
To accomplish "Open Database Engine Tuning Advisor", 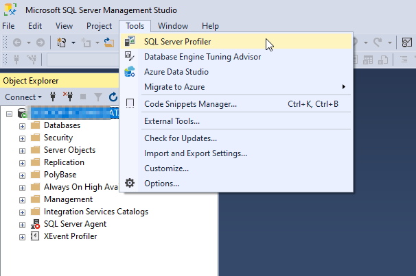I will click(x=202, y=57).
